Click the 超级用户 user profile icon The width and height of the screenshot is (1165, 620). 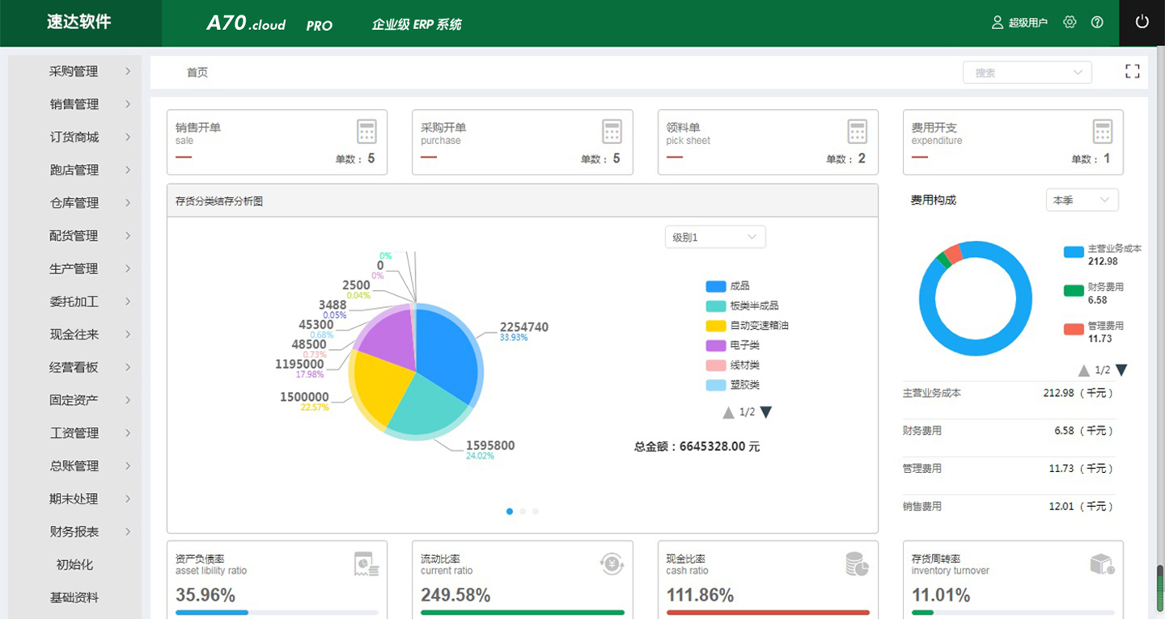pyautogui.click(x=996, y=22)
